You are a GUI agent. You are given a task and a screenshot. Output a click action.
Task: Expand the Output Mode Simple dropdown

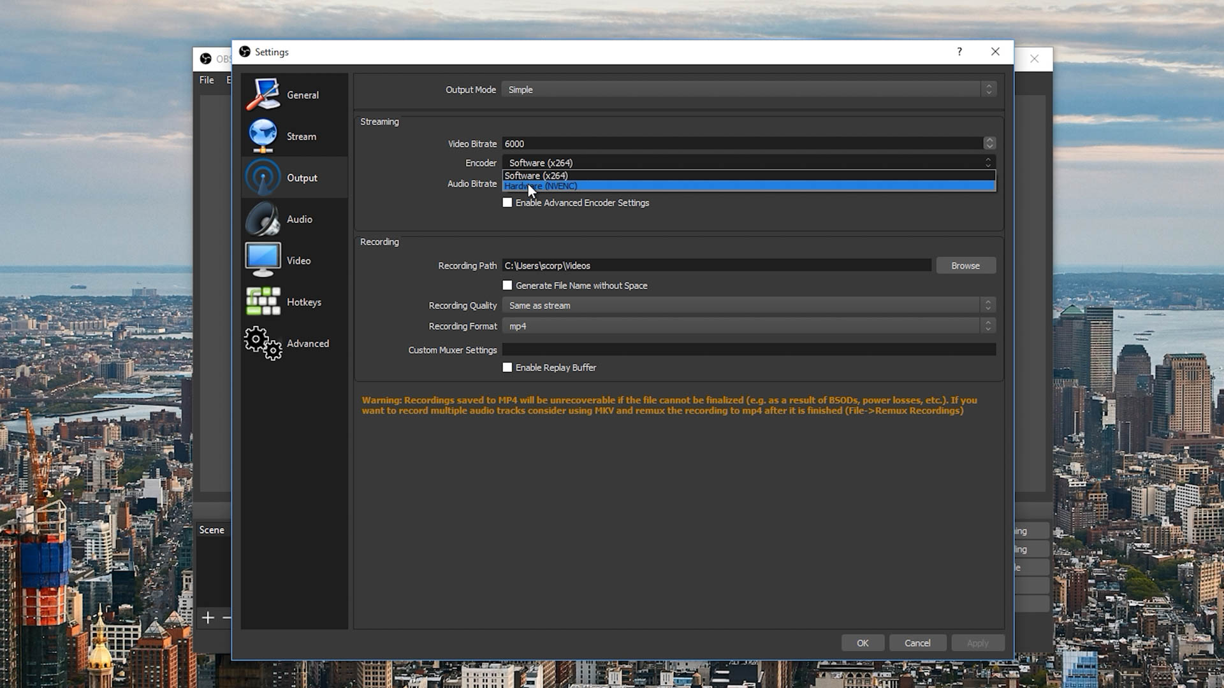(989, 89)
